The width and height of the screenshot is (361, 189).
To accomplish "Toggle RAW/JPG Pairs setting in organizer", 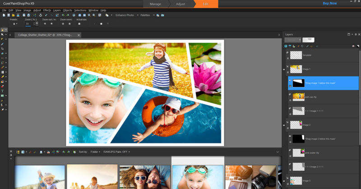I will 116,152.
